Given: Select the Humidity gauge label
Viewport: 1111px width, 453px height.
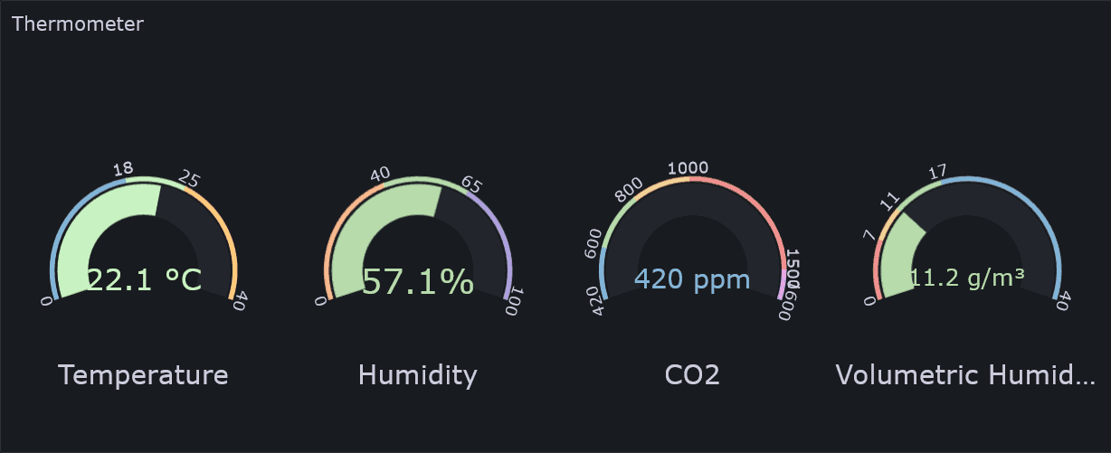Looking at the screenshot, I should [417, 375].
